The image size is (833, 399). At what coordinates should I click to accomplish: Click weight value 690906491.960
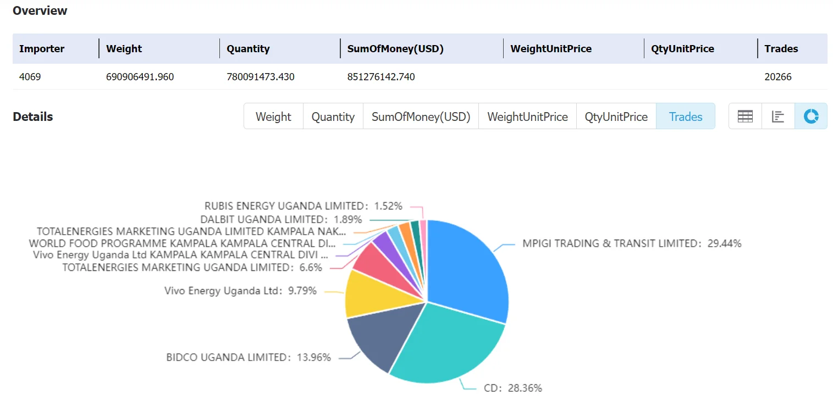(140, 76)
